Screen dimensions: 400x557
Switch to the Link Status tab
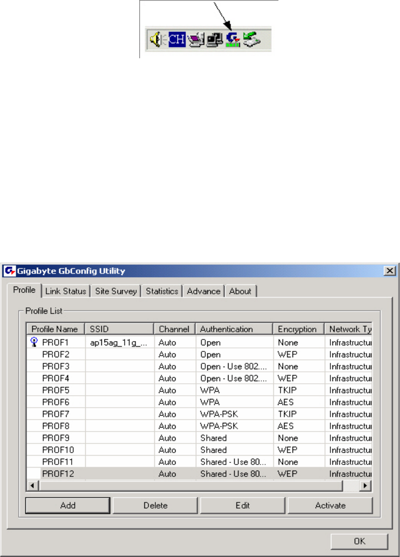[x=65, y=291]
